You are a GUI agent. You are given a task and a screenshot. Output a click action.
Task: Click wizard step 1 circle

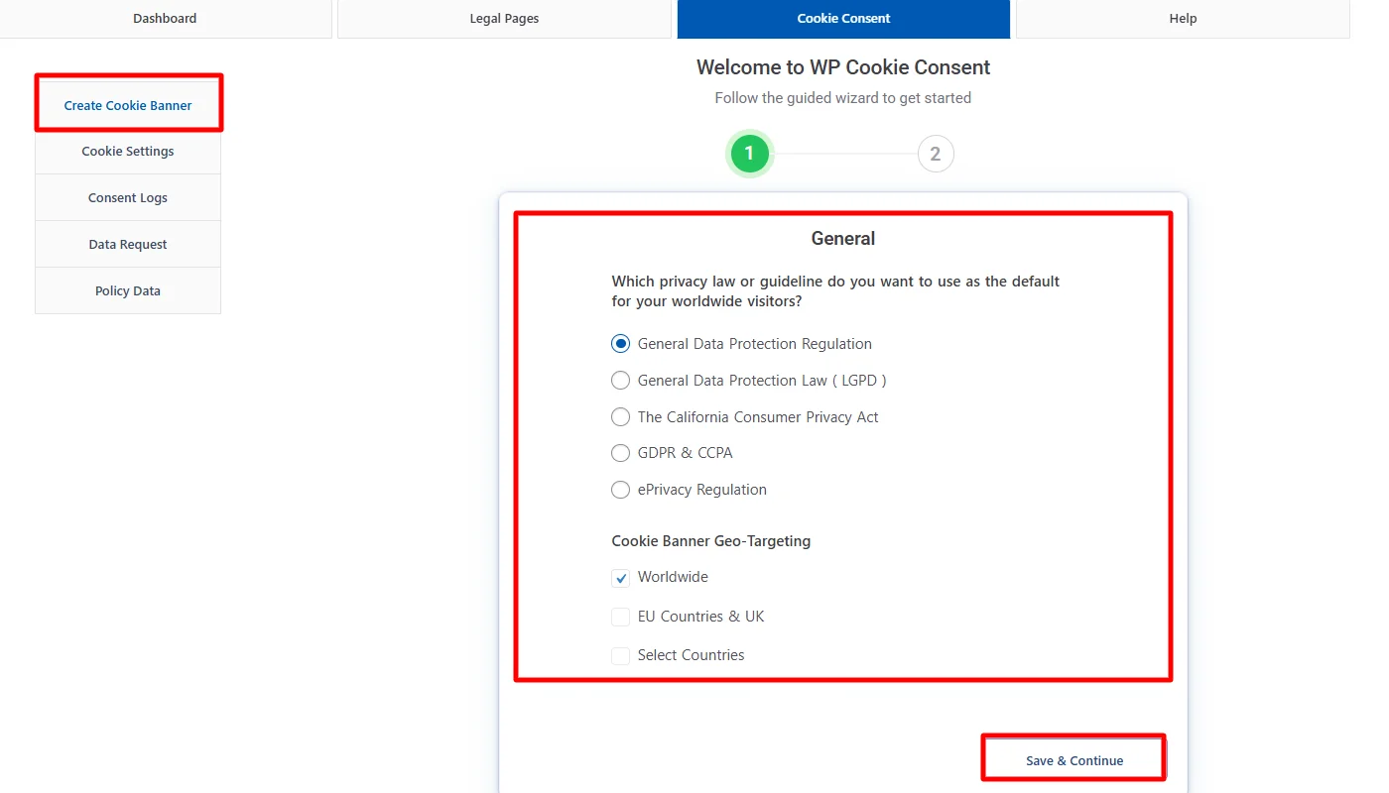coord(749,155)
